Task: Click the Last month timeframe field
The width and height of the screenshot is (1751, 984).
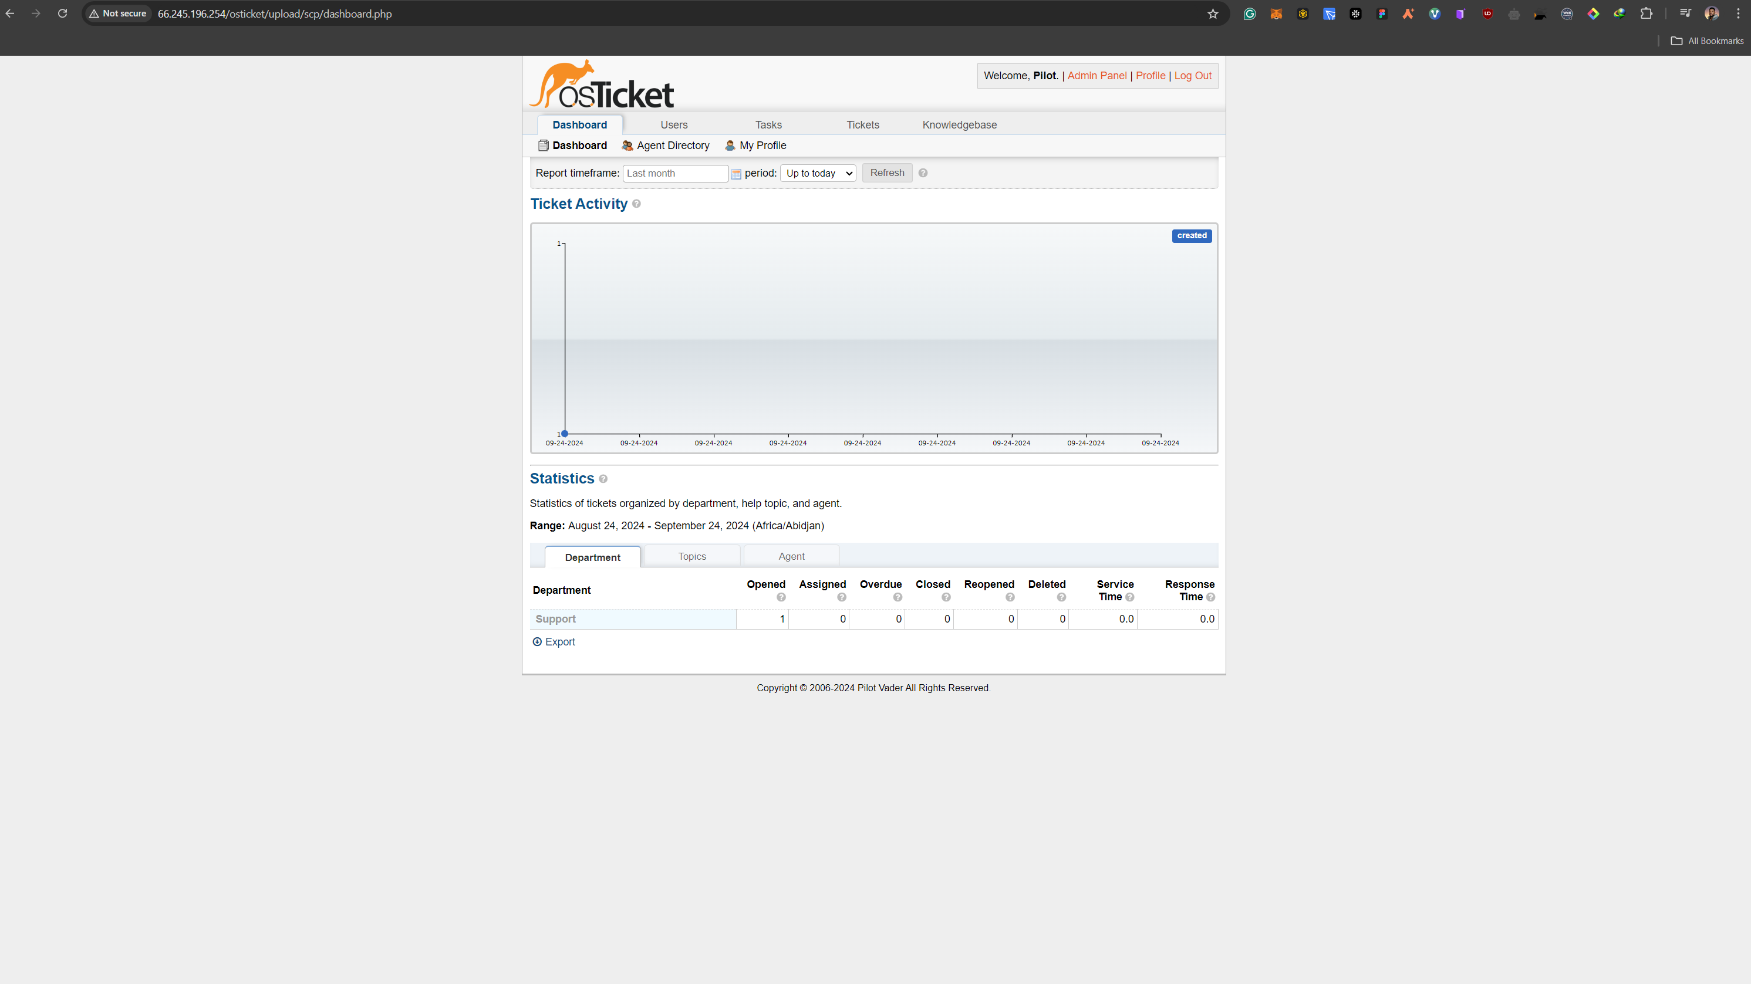Action: coord(675,173)
